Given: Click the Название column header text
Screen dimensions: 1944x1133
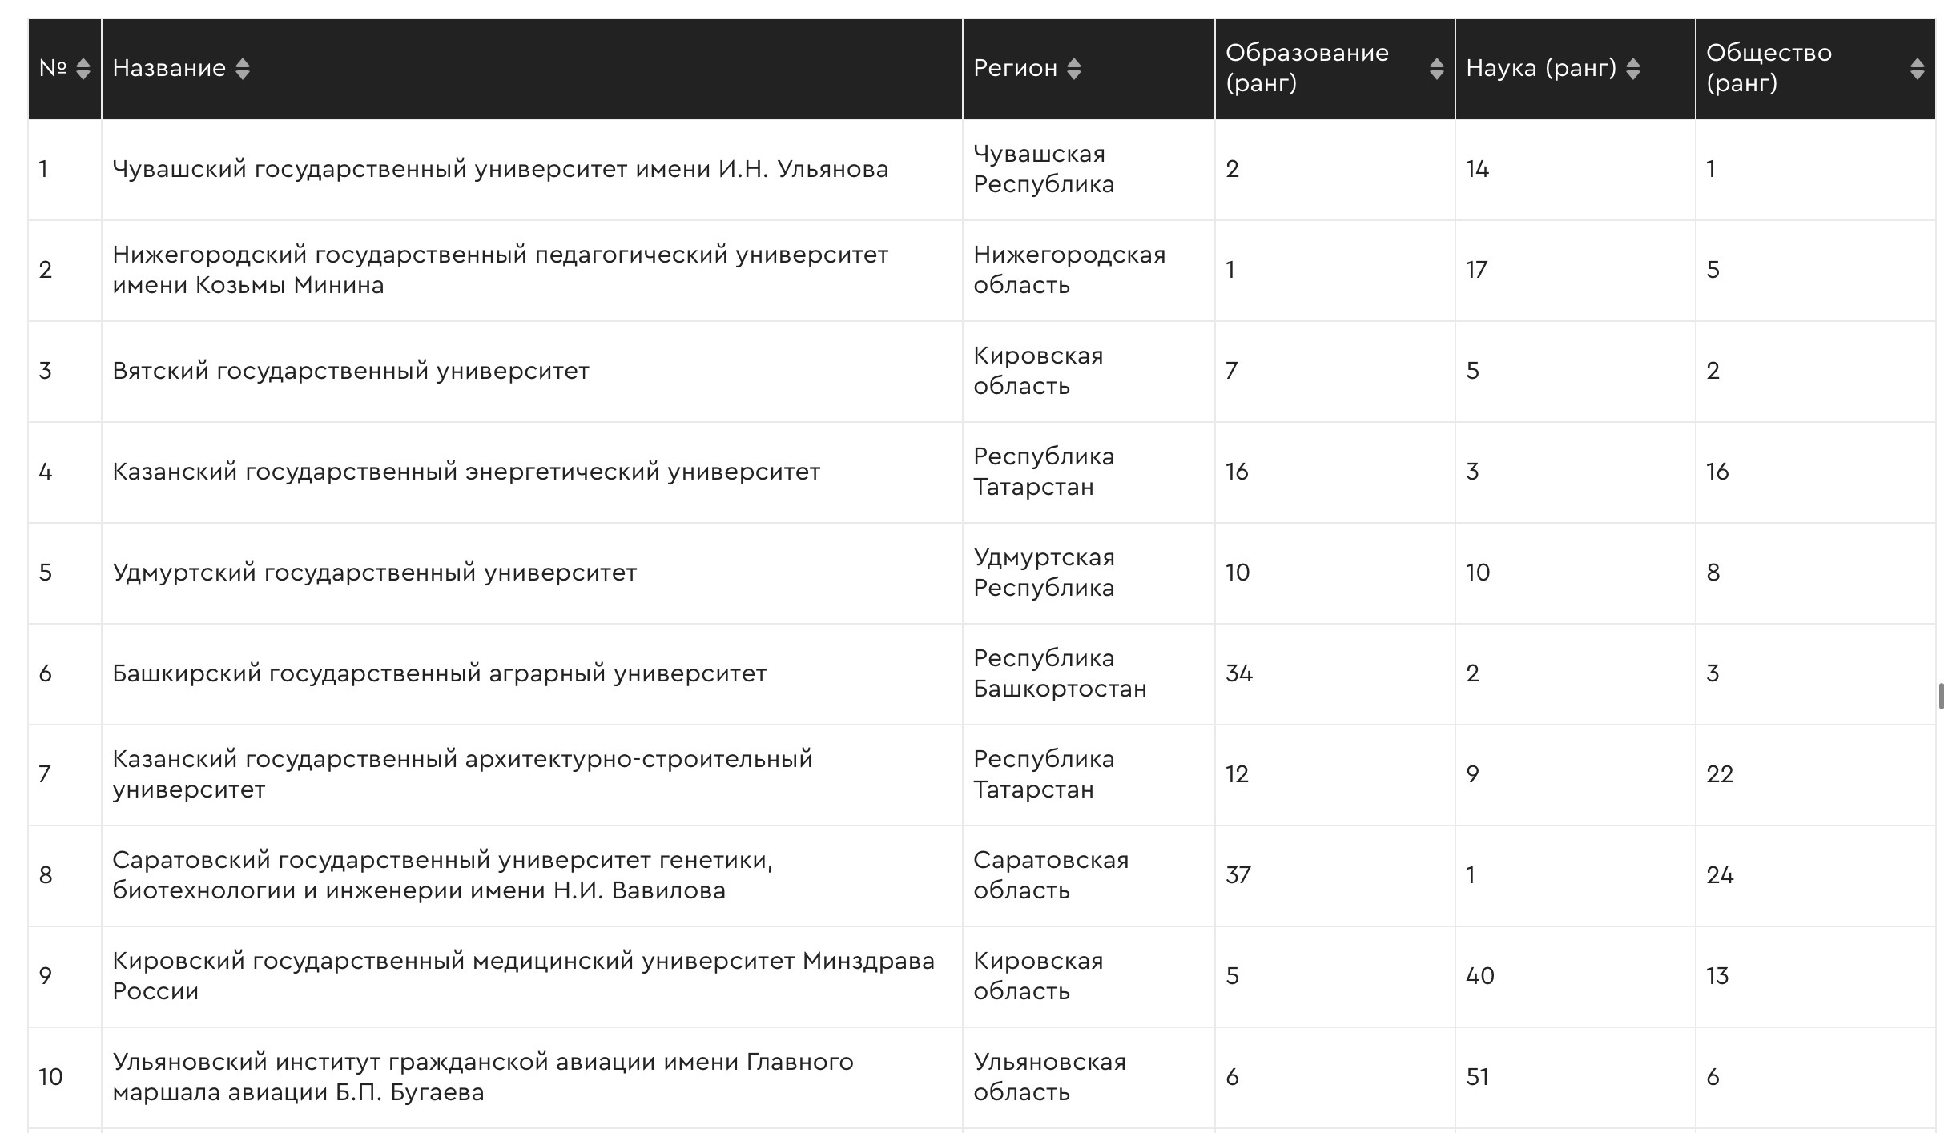Looking at the screenshot, I should (169, 69).
